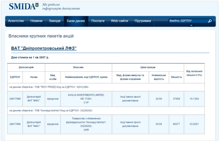The height and width of the screenshot is (141, 219).
Task: Open the Заходи menu item
Action: [54, 21]
